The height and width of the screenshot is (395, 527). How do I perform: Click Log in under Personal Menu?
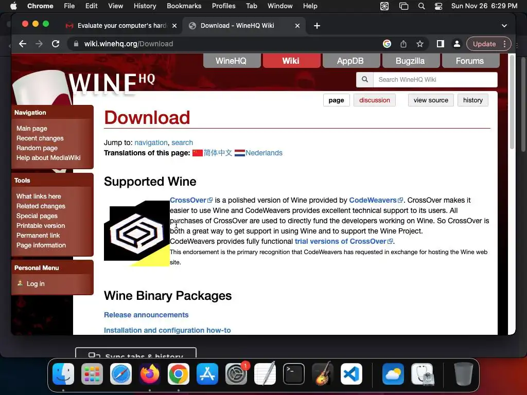(x=36, y=284)
